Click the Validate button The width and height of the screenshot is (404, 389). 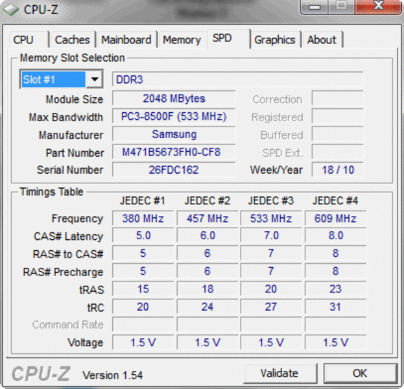coord(280,373)
